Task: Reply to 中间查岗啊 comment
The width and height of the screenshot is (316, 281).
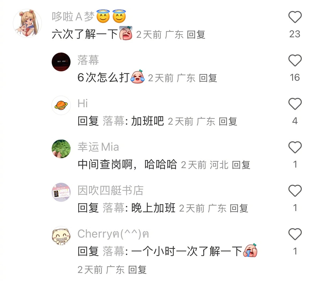Action: pos(241,165)
